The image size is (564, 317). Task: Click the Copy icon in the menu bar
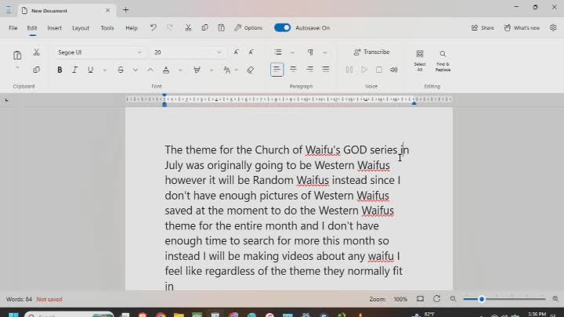[x=204, y=27]
